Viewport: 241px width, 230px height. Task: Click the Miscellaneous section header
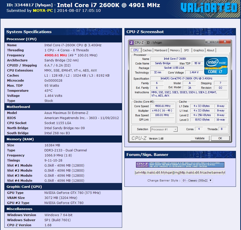[x=63, y=209]
